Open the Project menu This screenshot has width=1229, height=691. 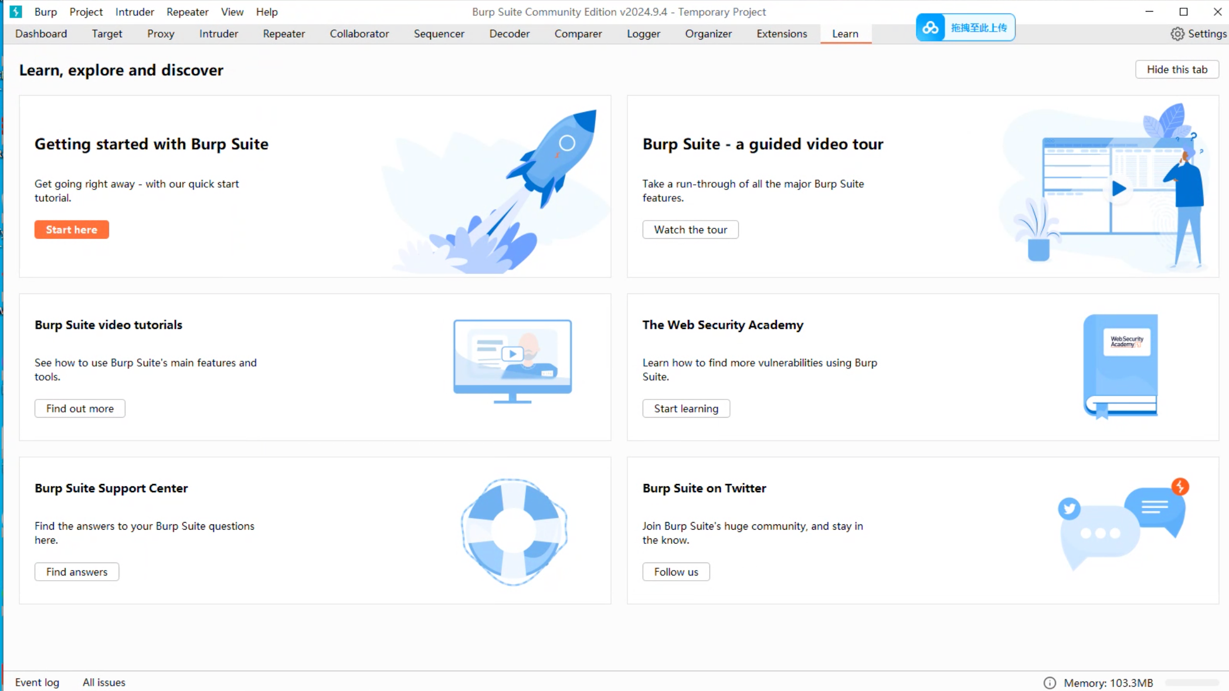point(86,12)
